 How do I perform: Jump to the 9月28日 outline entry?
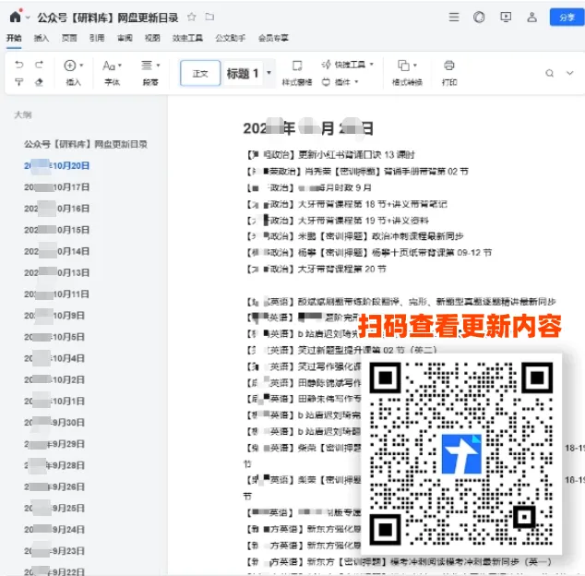point(54,465)
